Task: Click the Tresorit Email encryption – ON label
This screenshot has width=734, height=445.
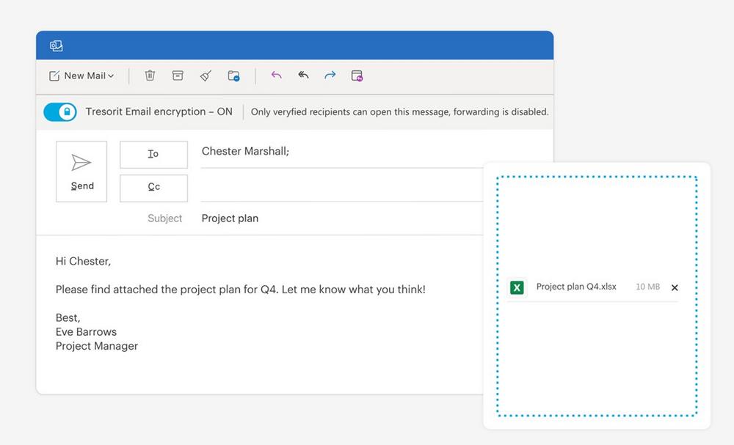Action: click(x=159, y=111)
